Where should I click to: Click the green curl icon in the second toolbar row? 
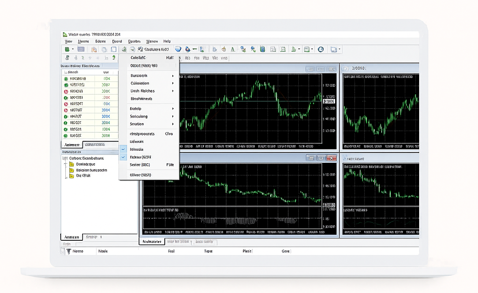[114, 57]
